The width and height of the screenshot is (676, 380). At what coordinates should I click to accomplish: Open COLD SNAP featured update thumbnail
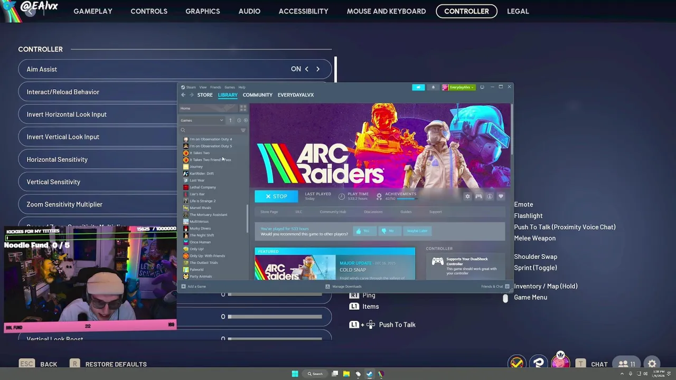point(295,268)
